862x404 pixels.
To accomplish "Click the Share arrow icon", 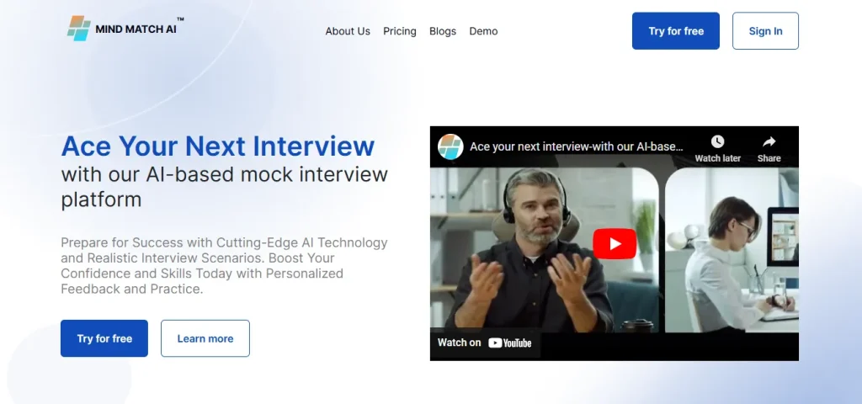I will click(769, 141).
